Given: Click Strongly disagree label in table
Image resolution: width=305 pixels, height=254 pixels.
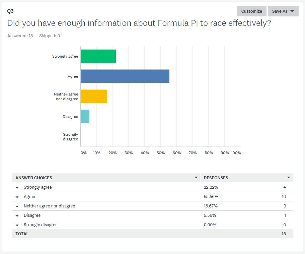Looking at the screenshot, I should [x=41, y=225].
